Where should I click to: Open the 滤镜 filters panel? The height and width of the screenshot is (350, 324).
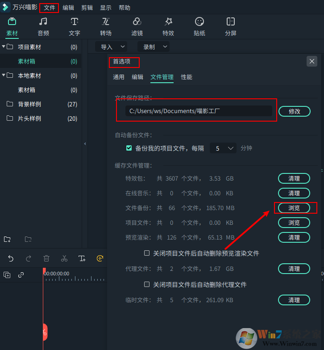pyautogui.click(x=137, y=27)
